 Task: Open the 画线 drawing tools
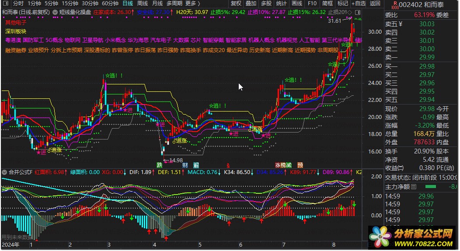(297, 3)
